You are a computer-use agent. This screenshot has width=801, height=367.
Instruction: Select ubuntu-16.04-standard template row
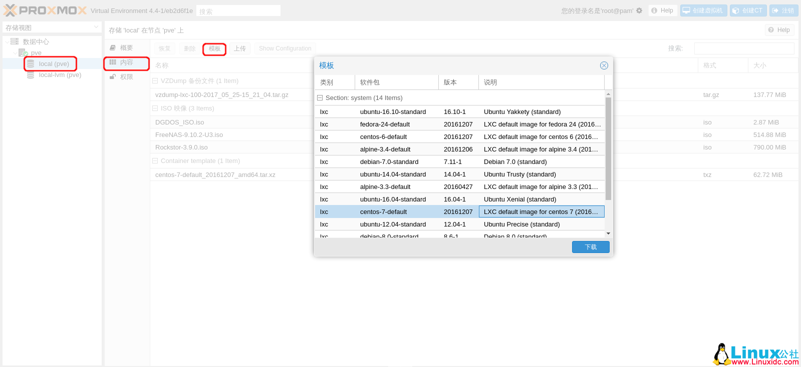tap(460, 199)
